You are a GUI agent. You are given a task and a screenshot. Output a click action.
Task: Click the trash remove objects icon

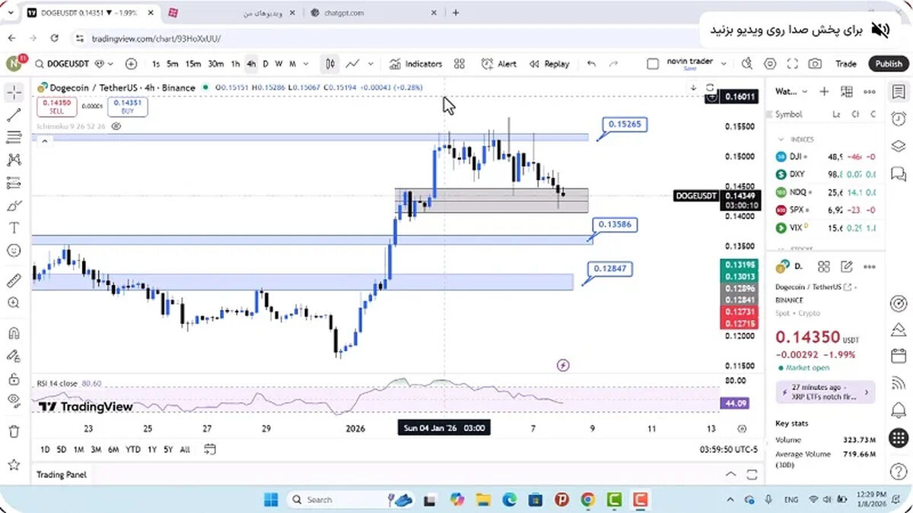(x=14, y=431)
